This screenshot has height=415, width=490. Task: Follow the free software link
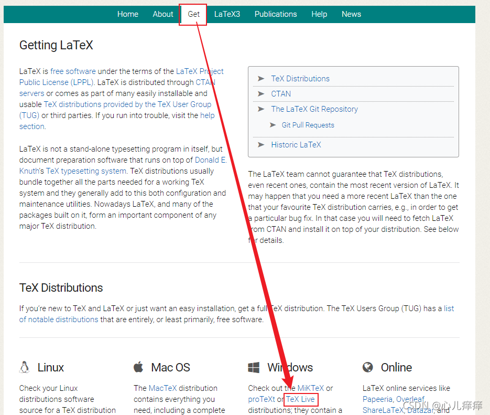tap(73, 71)
